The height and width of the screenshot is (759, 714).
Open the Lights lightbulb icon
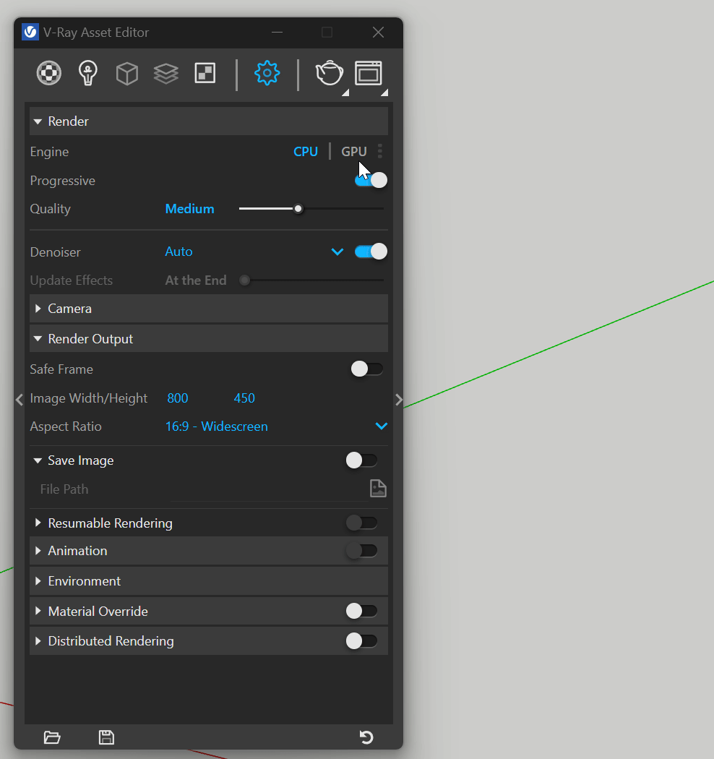[88, 73]
